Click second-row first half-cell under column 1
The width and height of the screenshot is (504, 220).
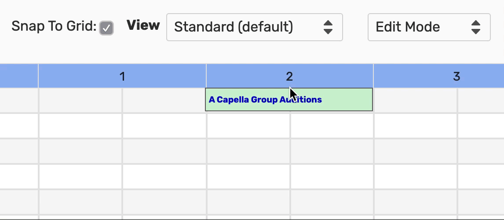tap(80, 126)
